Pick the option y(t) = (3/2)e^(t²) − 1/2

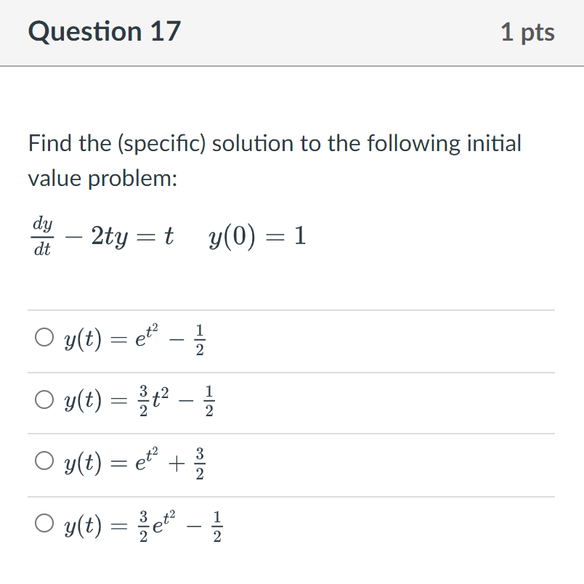click(x=44, y=522)
